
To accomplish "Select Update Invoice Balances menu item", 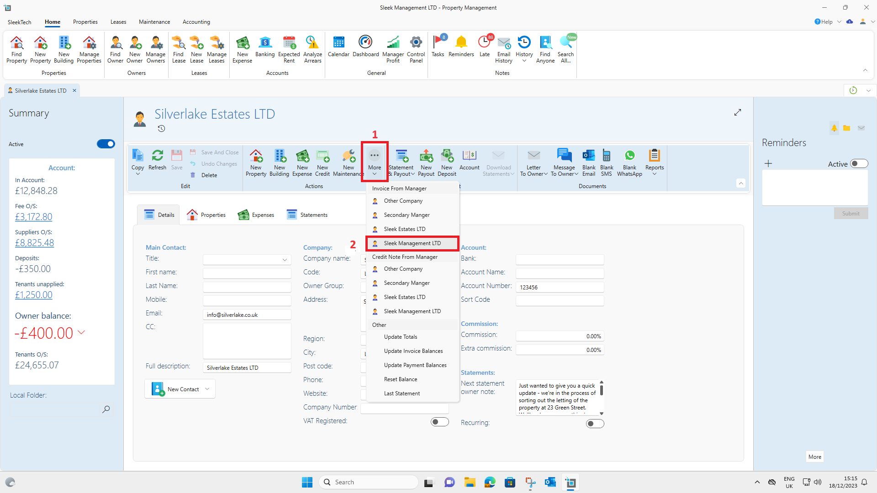I will tap(413, 351).
